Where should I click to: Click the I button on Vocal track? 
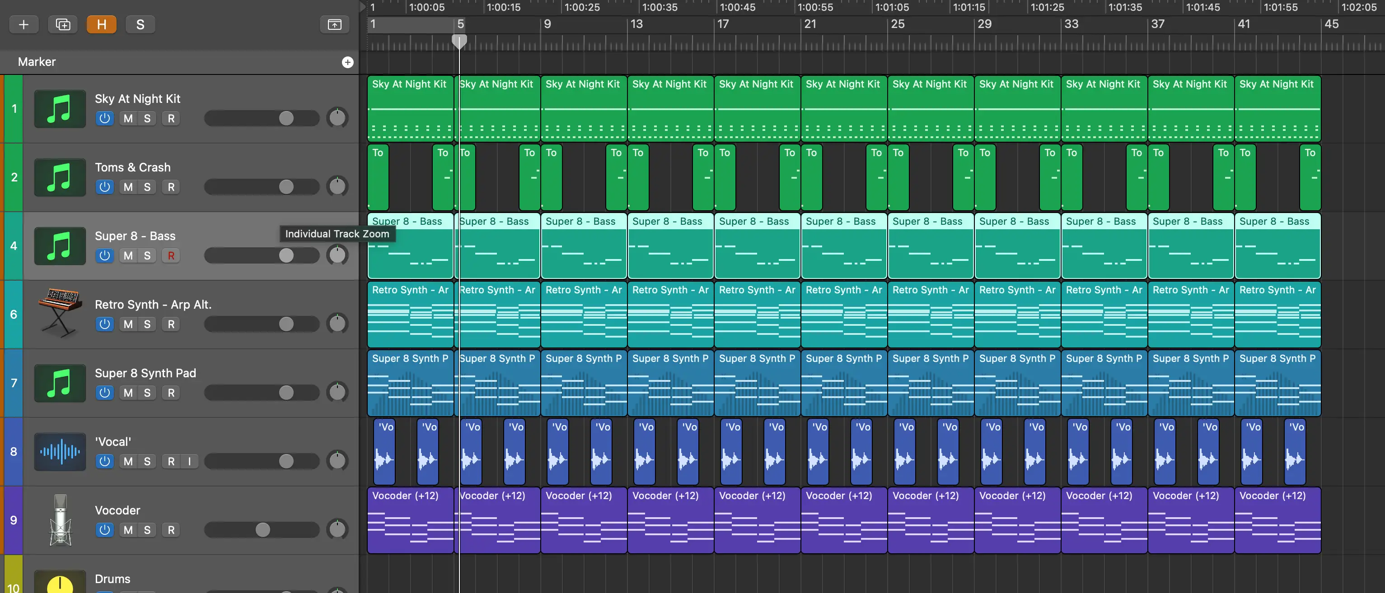(188, 461)
